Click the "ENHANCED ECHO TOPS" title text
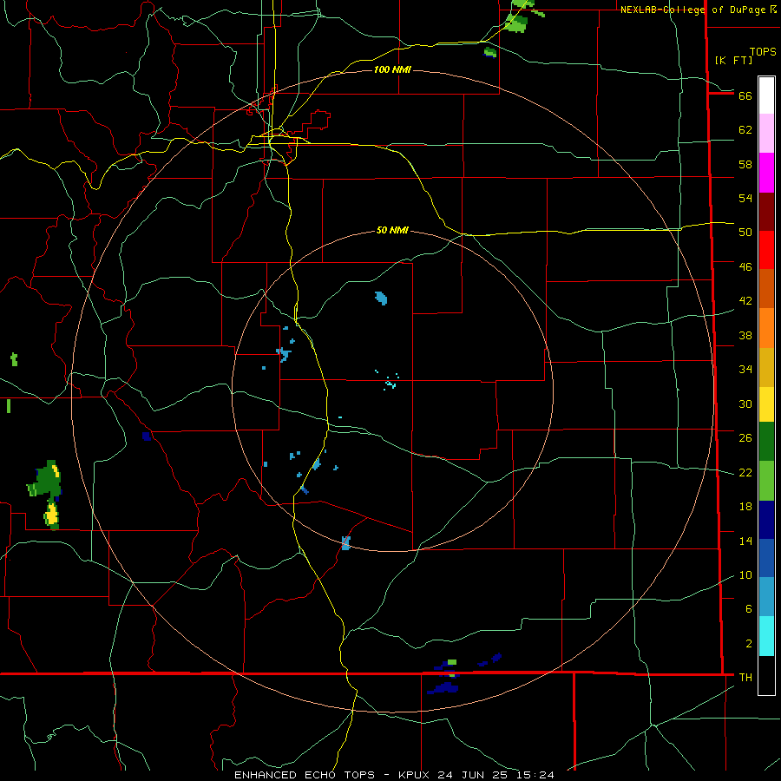This screenshot has height=781, width=781. point(305,775)
